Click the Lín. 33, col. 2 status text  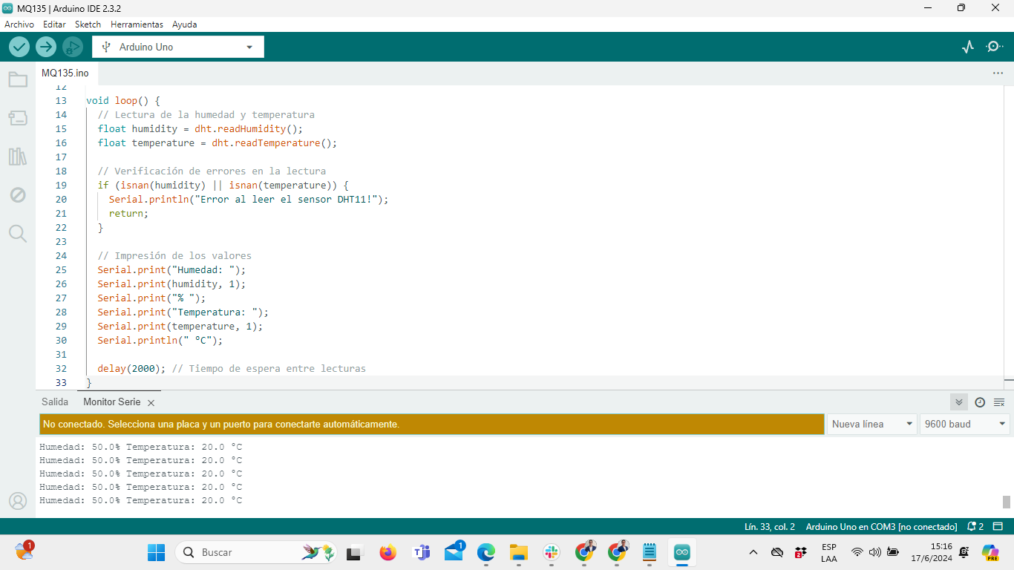coord(770,526)
